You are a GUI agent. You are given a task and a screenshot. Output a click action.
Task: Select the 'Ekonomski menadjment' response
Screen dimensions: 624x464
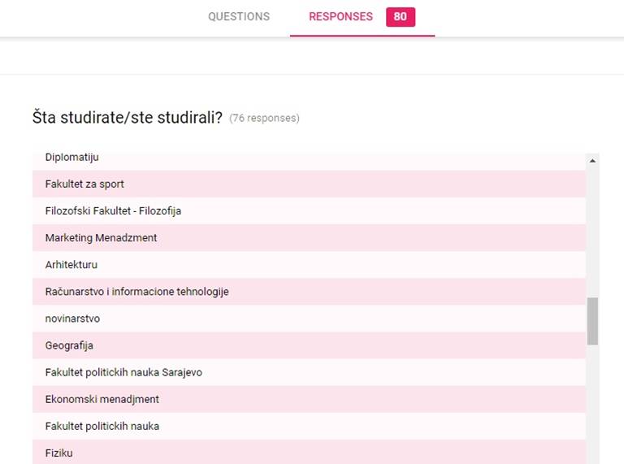(x=102, y=399)
